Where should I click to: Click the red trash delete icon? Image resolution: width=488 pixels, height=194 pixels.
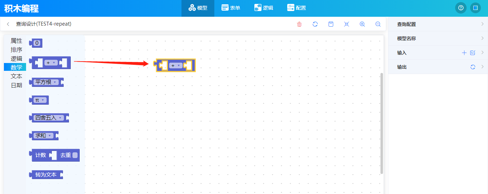click(x=299, y=24)
